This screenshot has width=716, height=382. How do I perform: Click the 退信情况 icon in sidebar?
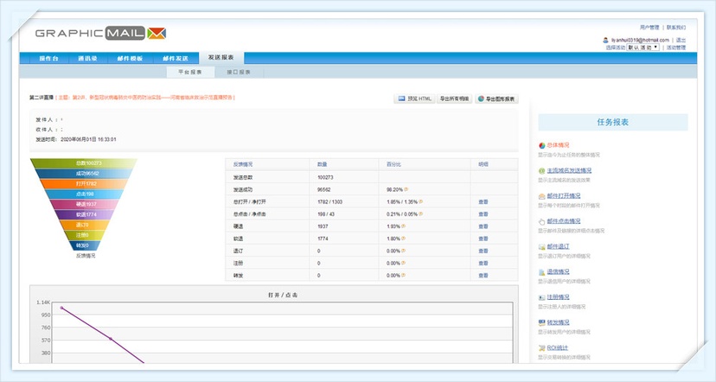pos(541,272)
